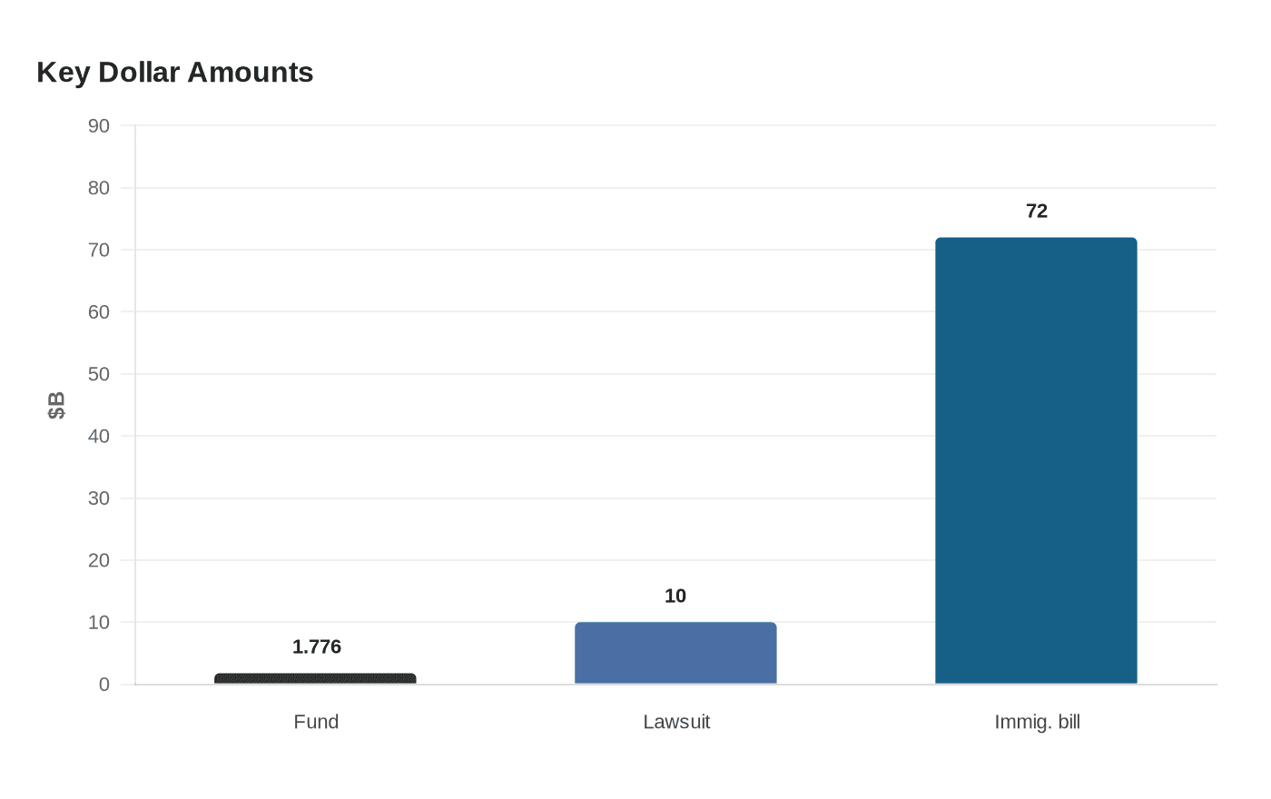Click the 50 y-axis tick label
Viewport: 1271px width, 799px height.
coord(99,374)
